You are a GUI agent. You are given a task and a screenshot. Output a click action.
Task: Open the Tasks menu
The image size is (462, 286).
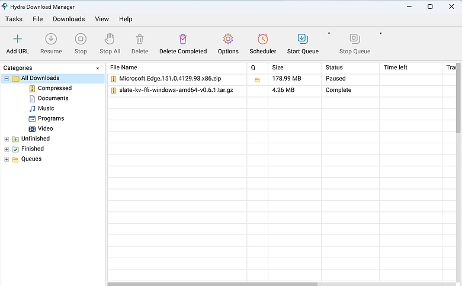(x=14, y=19)
